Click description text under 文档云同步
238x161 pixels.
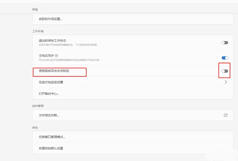pos(69,60)
